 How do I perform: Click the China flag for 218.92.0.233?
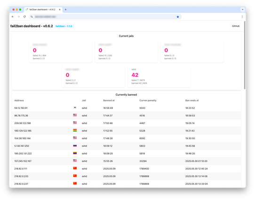tap(75, 176)
